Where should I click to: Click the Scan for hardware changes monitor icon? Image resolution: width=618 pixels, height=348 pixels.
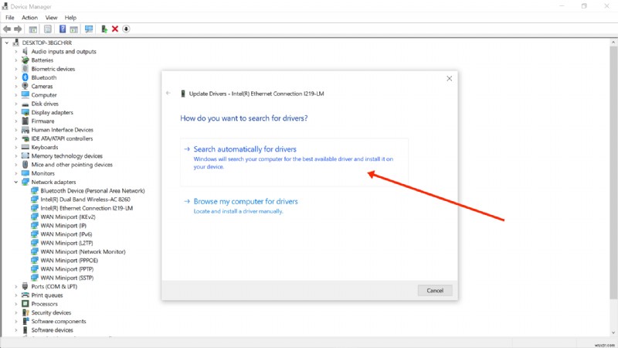tap(89, 29)
